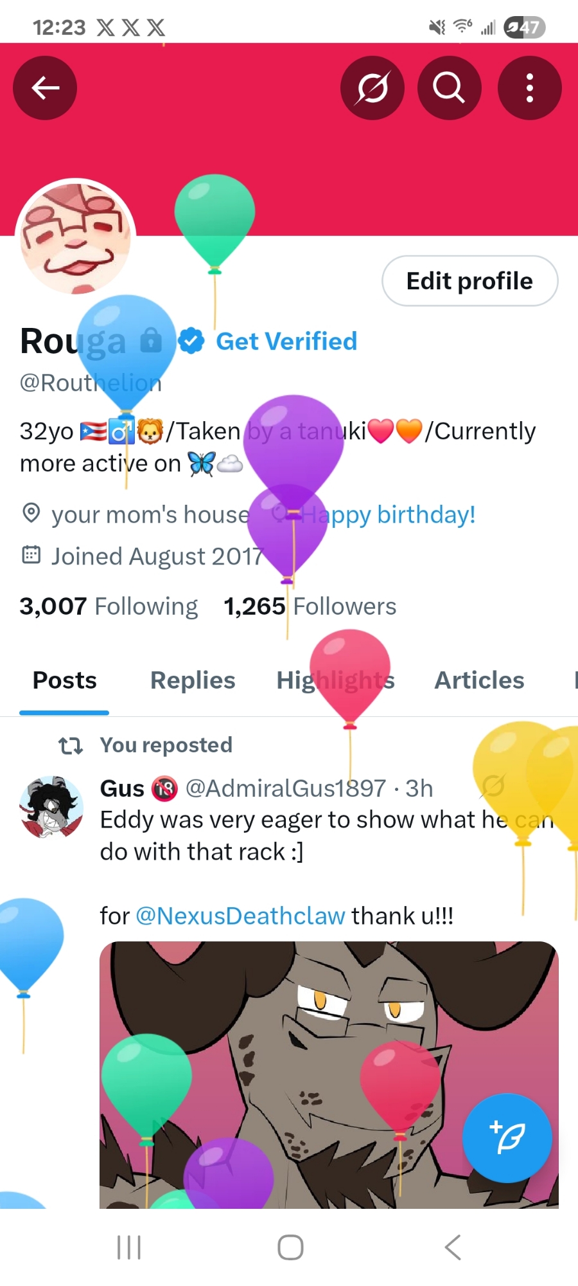
Task: Tap the compose new post floating button
Action: 507,1138
